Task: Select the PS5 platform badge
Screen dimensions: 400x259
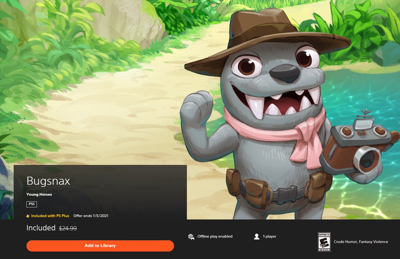Action: (x=32, y=204)
